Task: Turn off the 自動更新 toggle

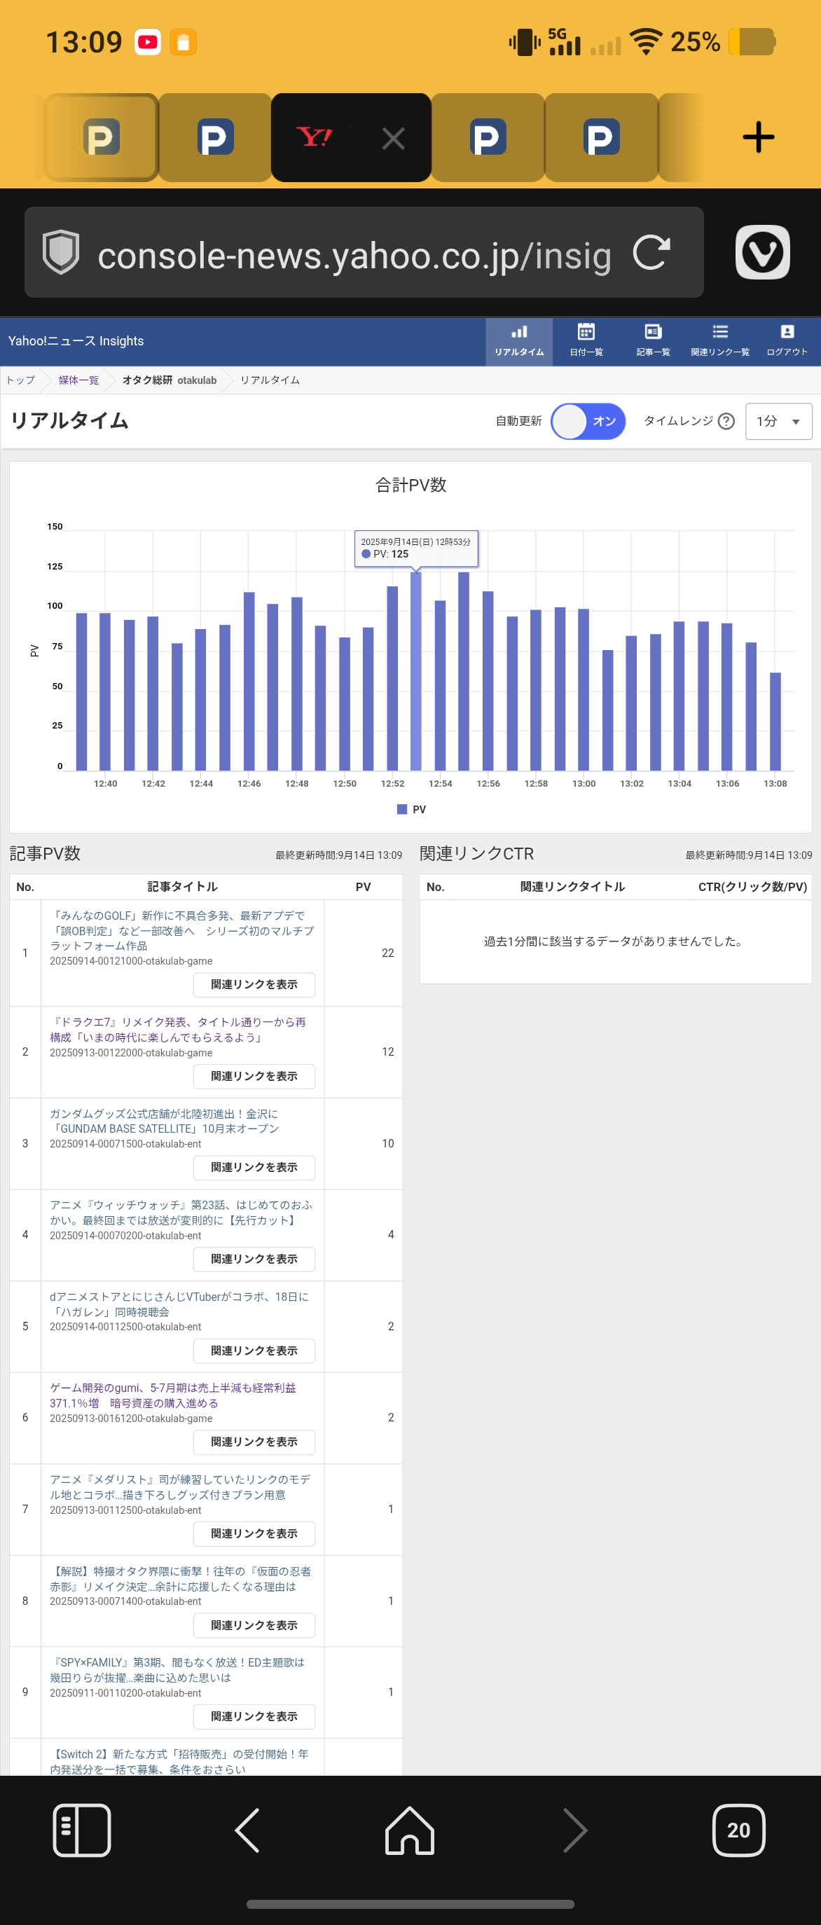Action: tap(588, 422)
